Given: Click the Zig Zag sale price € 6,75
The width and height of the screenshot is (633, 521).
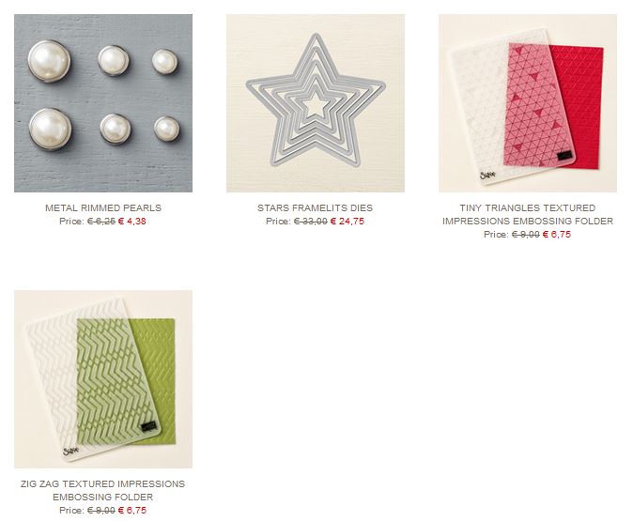Looking at the screenshot, I should pos(132,511).
